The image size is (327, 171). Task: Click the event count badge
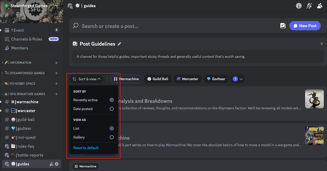pyautogui.click(x=57, y=30)
